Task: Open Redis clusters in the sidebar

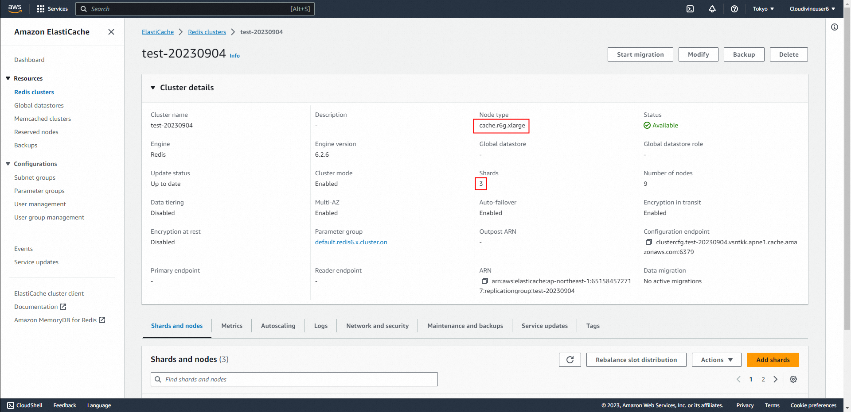Action: tap(34, 92)
